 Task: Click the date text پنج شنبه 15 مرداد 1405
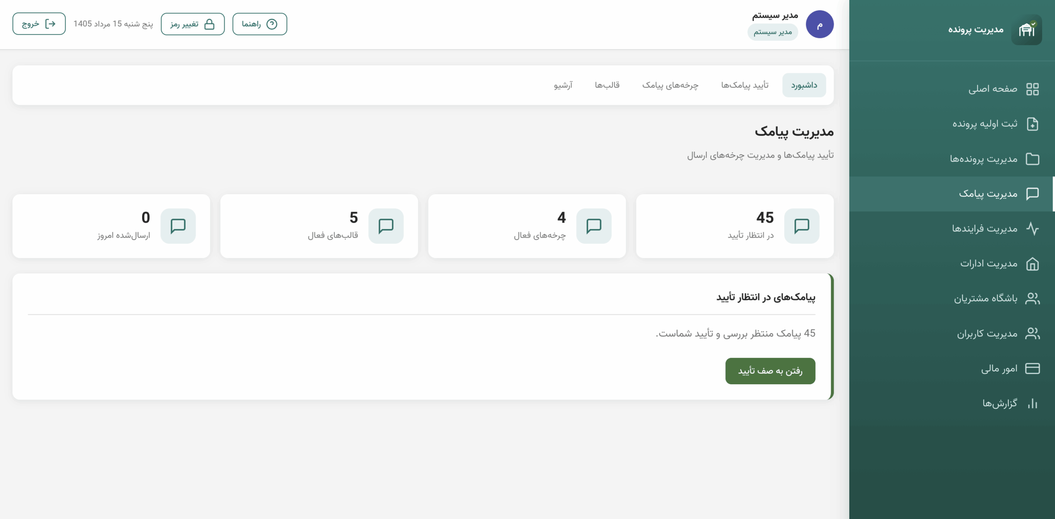[x=113, y=24]
